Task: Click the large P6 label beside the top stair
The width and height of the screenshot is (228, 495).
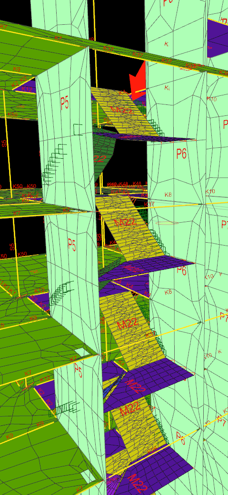Action: (181, 154)
